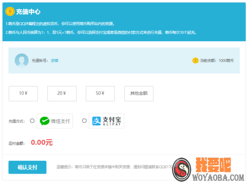Select the 50¥ recharge amount

[100, 93]
